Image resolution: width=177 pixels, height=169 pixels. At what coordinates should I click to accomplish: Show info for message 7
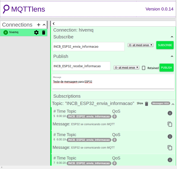point(170,160)
